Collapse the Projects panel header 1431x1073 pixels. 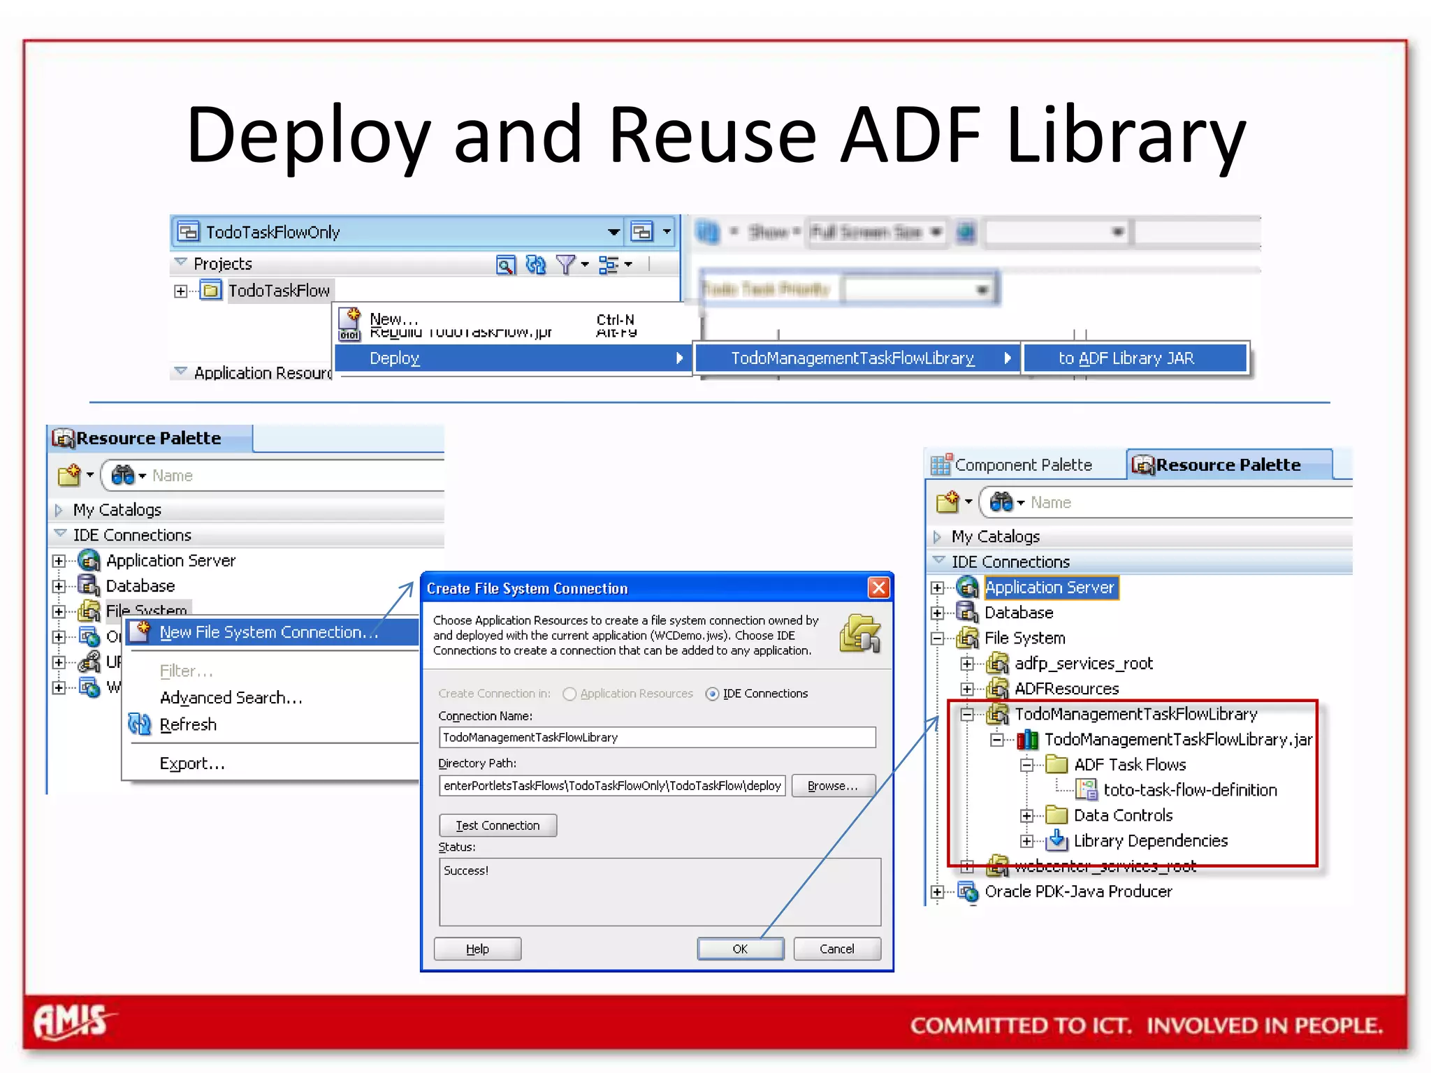tap(180, 263)
